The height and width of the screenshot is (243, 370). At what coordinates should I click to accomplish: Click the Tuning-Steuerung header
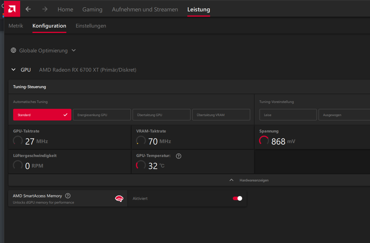30,87
